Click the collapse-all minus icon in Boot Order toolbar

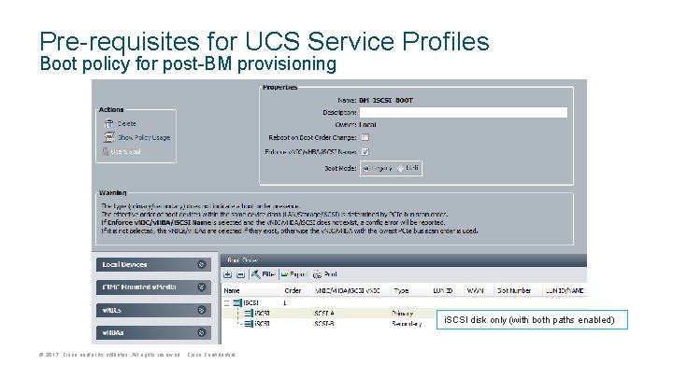241,274
